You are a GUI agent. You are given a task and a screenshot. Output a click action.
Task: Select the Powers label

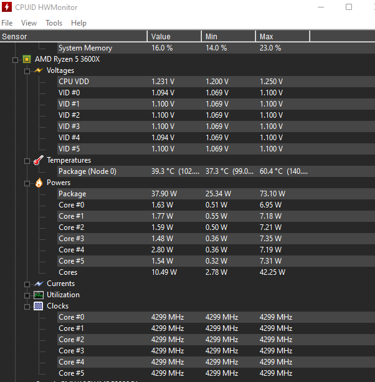(59, 183)
